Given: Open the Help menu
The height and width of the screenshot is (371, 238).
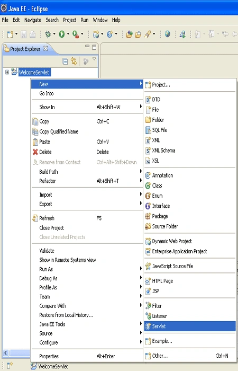Looking at the screenshot, I should pyautogui.click(x=116, y=20).
